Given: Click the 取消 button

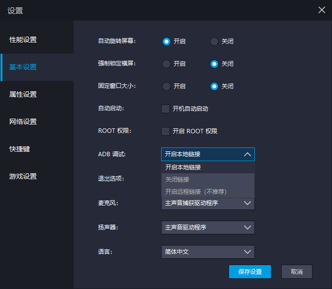Looking at the screenshot, I should point(297,271).
